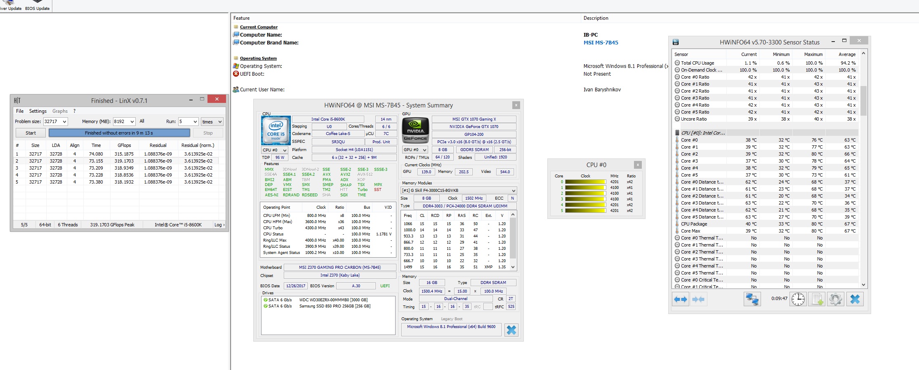Click the 1.1781 V CPU Status VID value
This screenshot has height=370, width=919.
point(384,234)
